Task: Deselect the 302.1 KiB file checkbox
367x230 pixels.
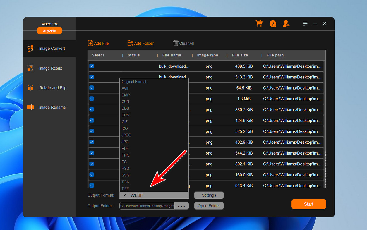Action: [92, 164]
